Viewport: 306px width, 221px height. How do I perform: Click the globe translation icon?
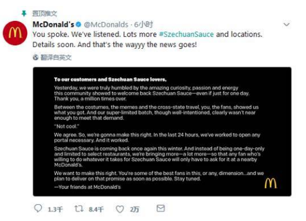(x=36, y=57)
